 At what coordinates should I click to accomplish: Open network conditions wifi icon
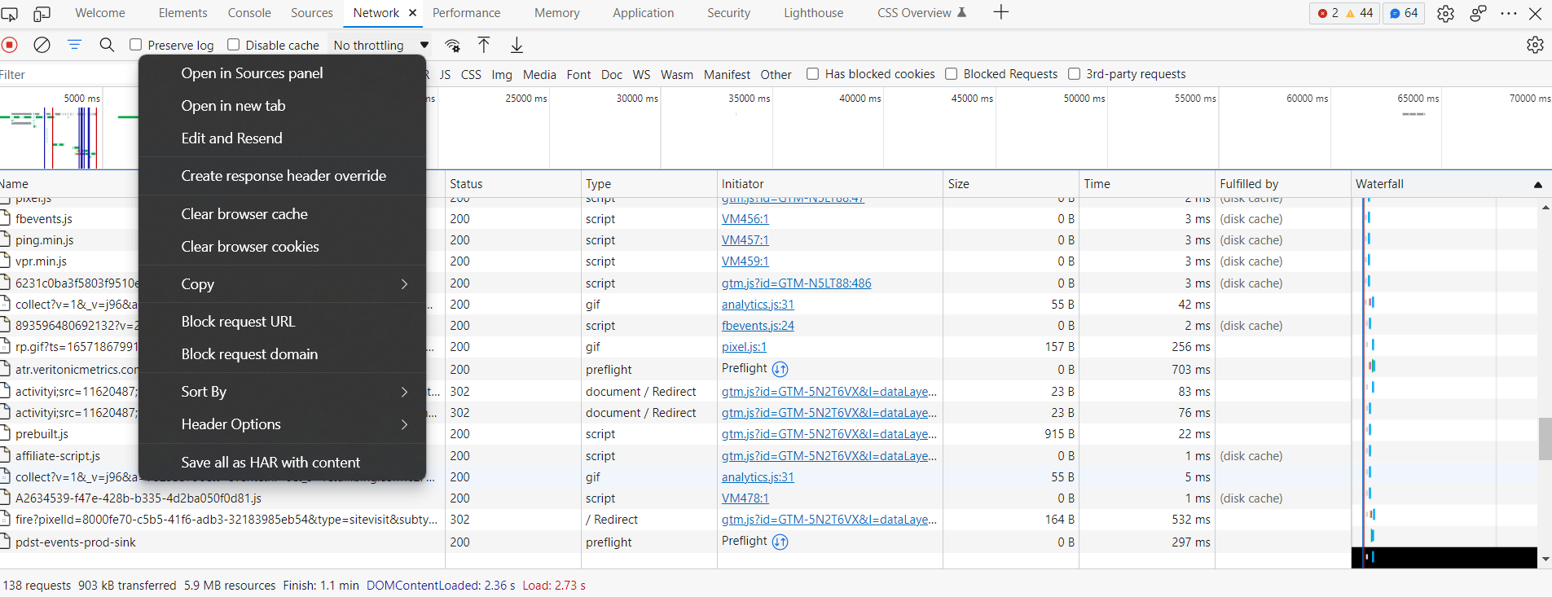pos(453,45)
